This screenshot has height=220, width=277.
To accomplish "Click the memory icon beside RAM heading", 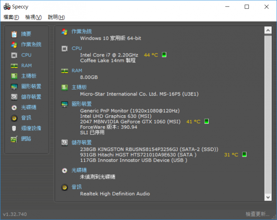I will click(65, 71).
